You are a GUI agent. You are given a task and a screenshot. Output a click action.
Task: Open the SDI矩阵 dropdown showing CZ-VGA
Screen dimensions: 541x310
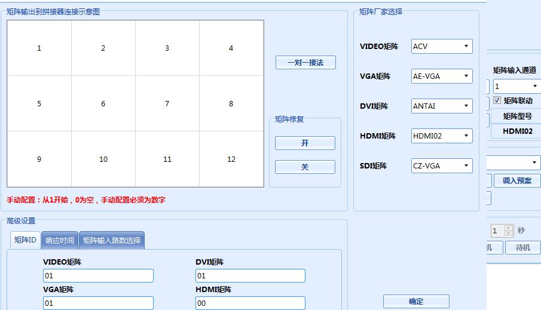coord(442,166)
